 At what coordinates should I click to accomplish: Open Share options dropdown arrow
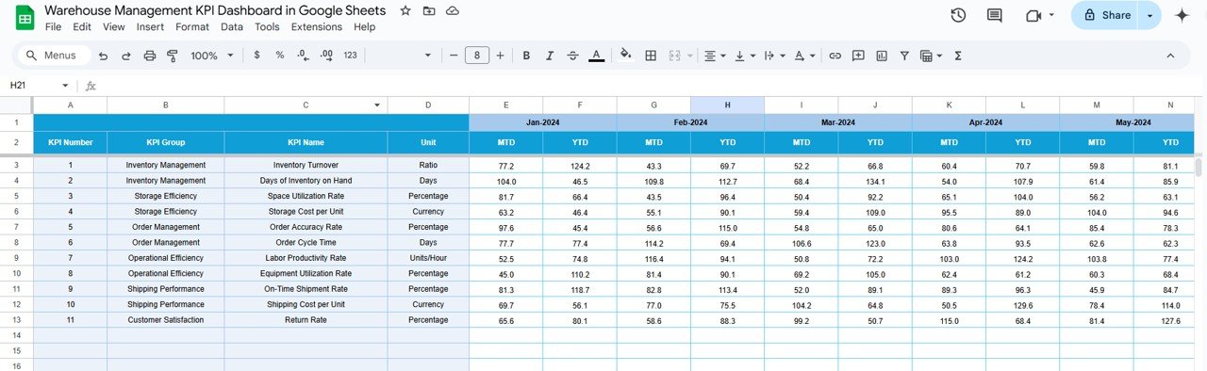coord(1149,15)
